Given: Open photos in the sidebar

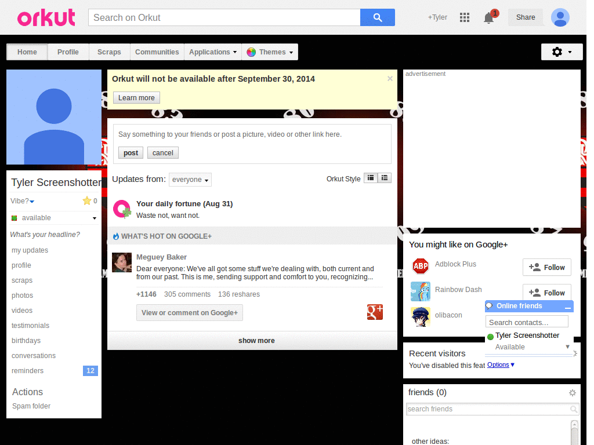Looking at the screenshot, I should point(23,296).
